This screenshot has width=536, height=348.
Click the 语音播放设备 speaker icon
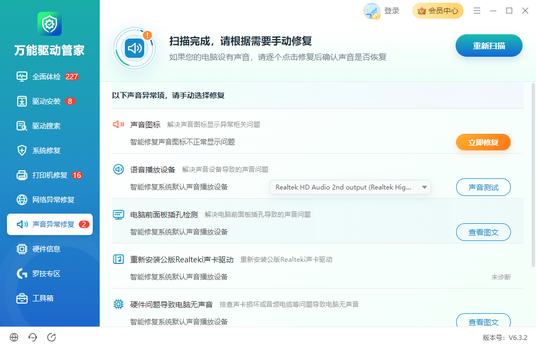[x=118, y=169]
